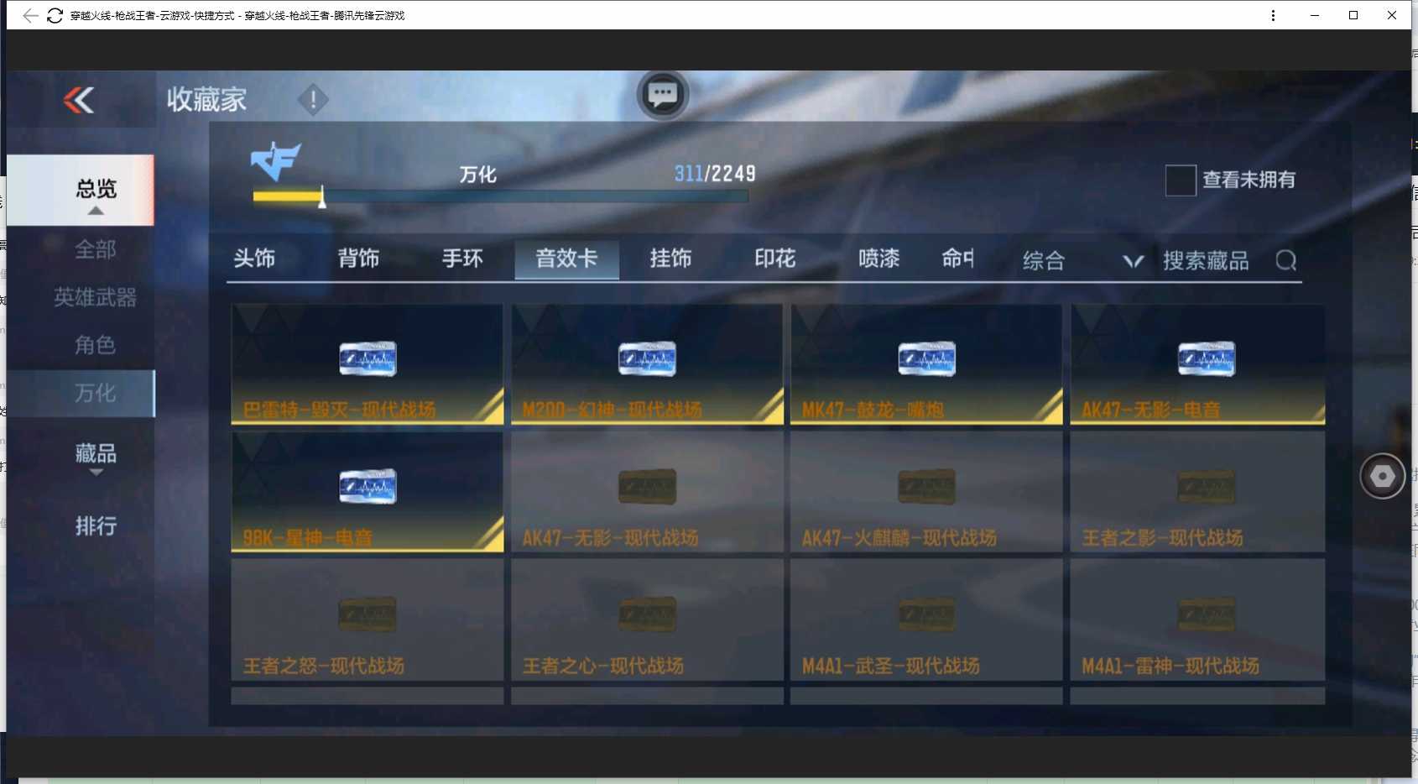
Task: Click the browser back arrow
Action: pos(30,15)
